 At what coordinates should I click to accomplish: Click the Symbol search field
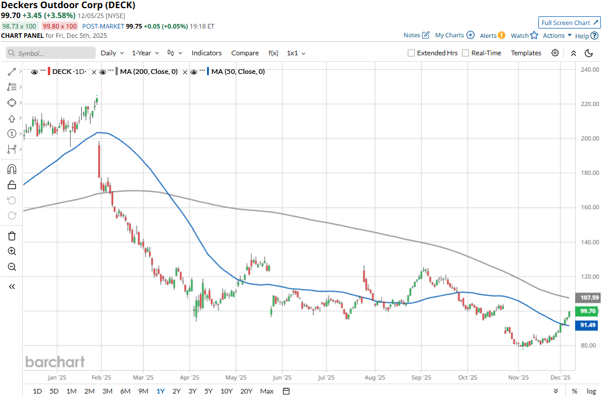click(51, 53)
